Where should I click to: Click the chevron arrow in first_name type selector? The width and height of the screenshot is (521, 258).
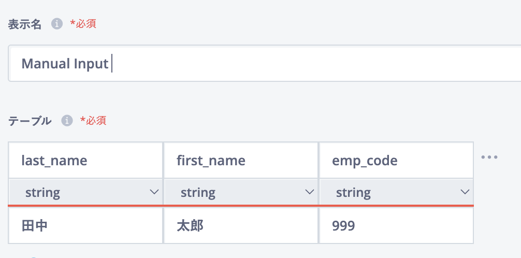[x=310, y=192]
